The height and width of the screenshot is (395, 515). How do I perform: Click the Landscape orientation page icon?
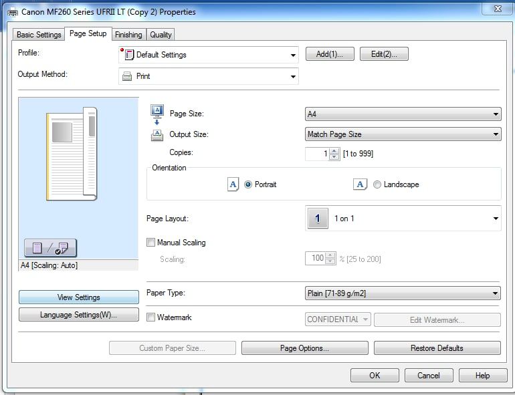pyautogui.click(x=360, y=184)
